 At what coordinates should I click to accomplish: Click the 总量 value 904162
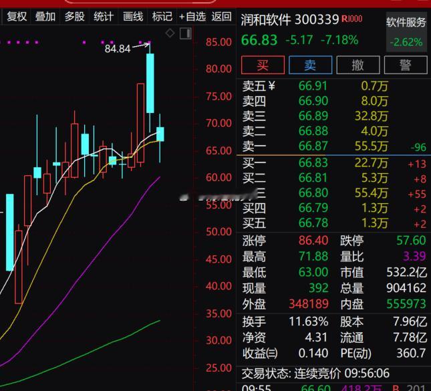[406, 288]
